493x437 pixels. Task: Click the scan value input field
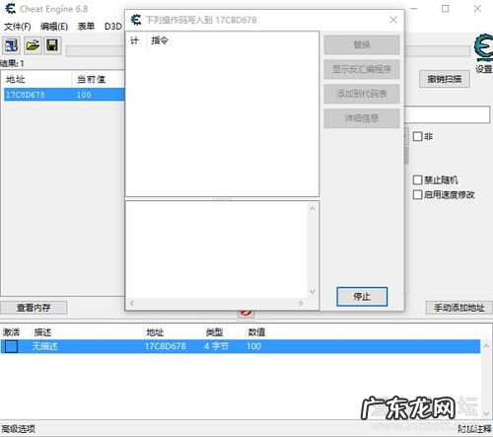pyautogui.click(x=448, y=114)
